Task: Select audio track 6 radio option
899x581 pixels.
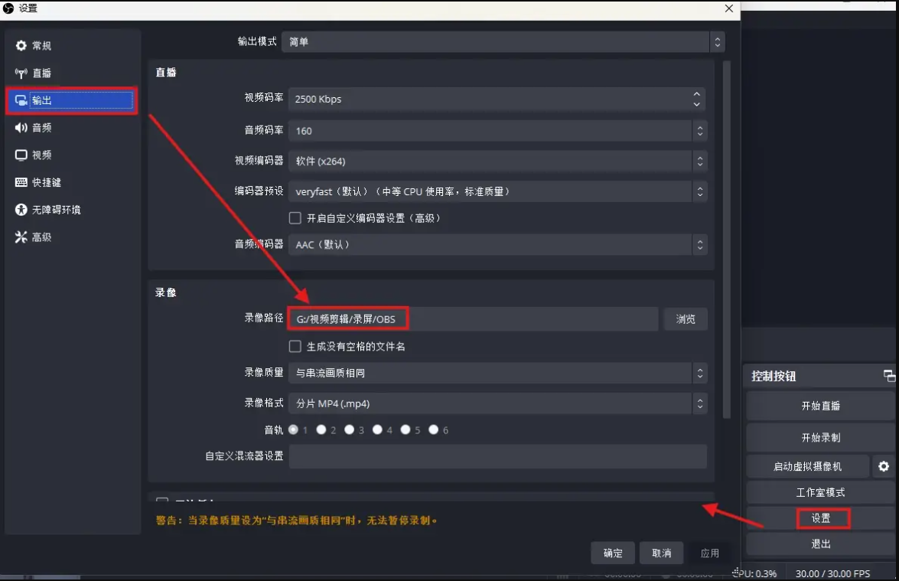Action: [x=434, y=429]
